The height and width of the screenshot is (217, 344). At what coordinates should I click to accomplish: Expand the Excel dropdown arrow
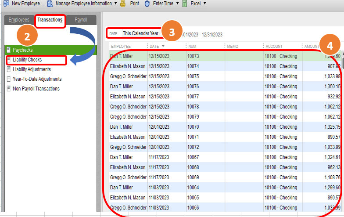pos(204,4)
